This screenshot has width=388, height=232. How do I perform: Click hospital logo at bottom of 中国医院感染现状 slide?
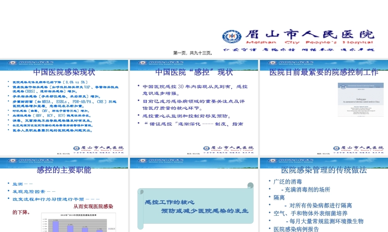[x=99, y=149]
